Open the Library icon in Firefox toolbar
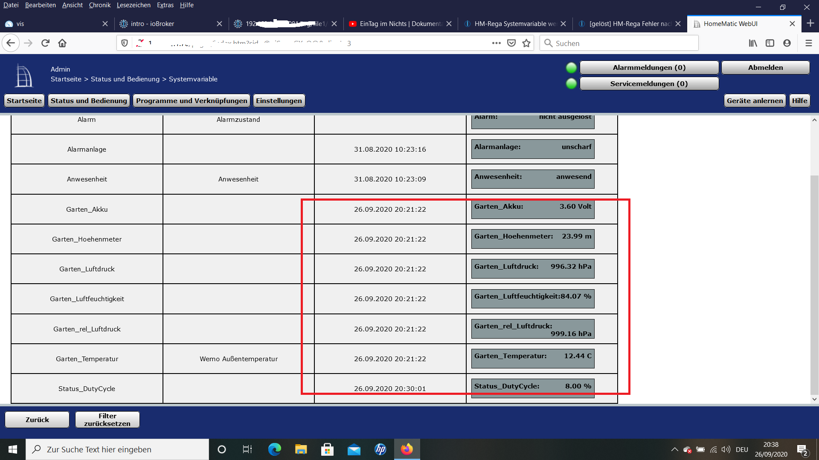This screenshot has height=460, width=819. point(753,43)
